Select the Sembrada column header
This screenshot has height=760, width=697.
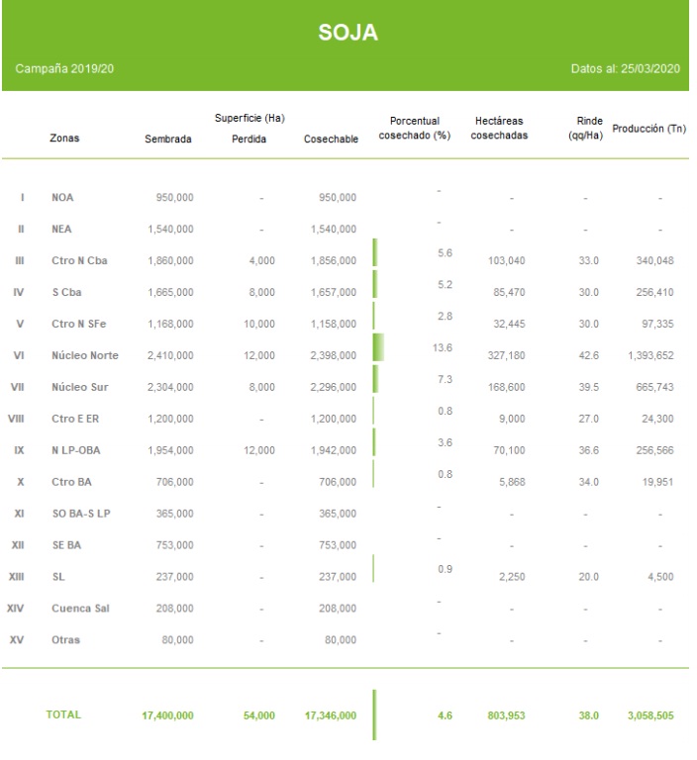point(168,141)
